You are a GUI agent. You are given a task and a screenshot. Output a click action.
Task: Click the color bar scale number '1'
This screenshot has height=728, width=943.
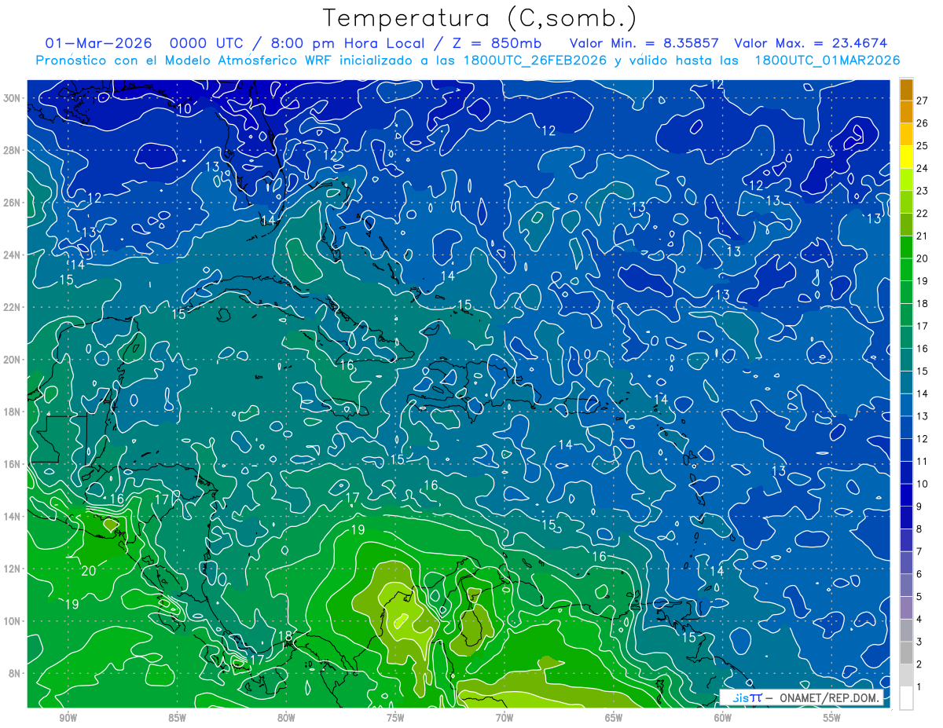tap(919, 687)
